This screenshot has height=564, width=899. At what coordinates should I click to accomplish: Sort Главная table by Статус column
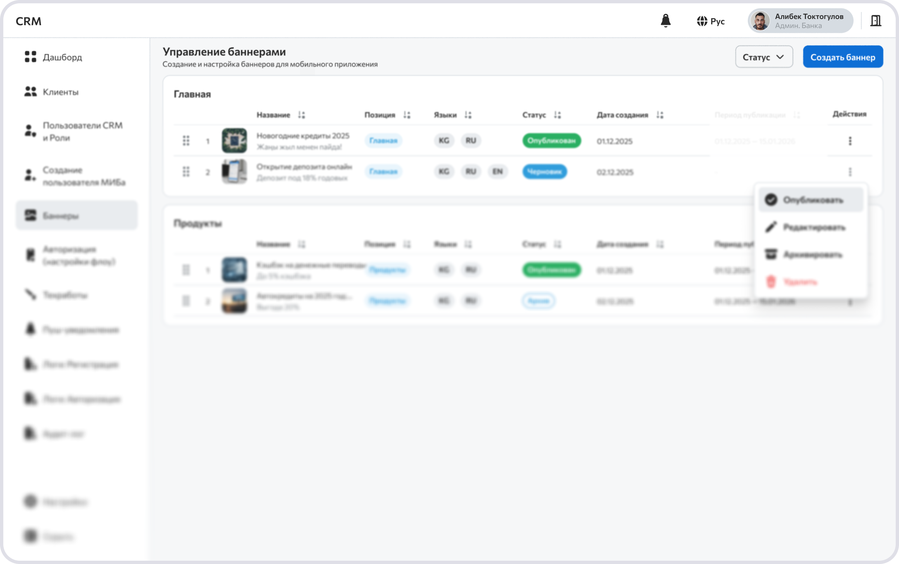pyautogui.click(x=557, y=115)
